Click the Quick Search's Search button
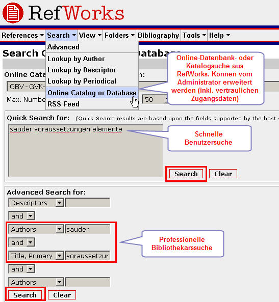 pos(186,174)
